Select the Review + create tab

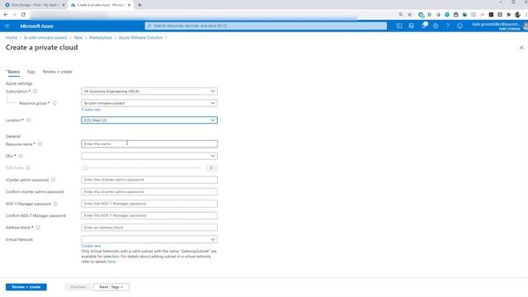pos(57,72)
